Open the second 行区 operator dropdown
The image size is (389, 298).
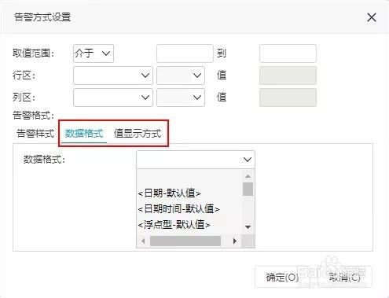(x=181, y=75)
